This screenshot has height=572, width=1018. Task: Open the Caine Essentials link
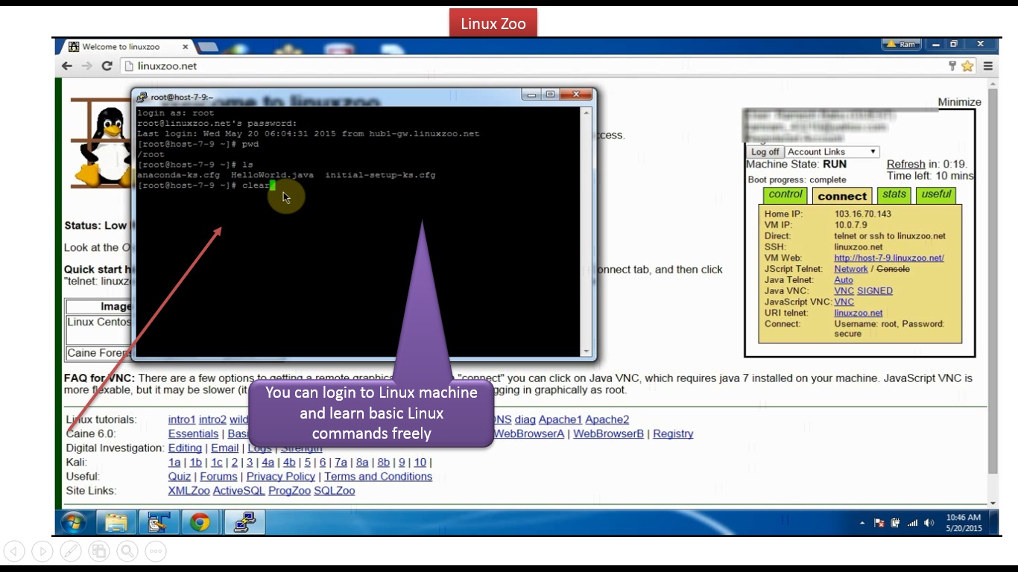point(193,433)
